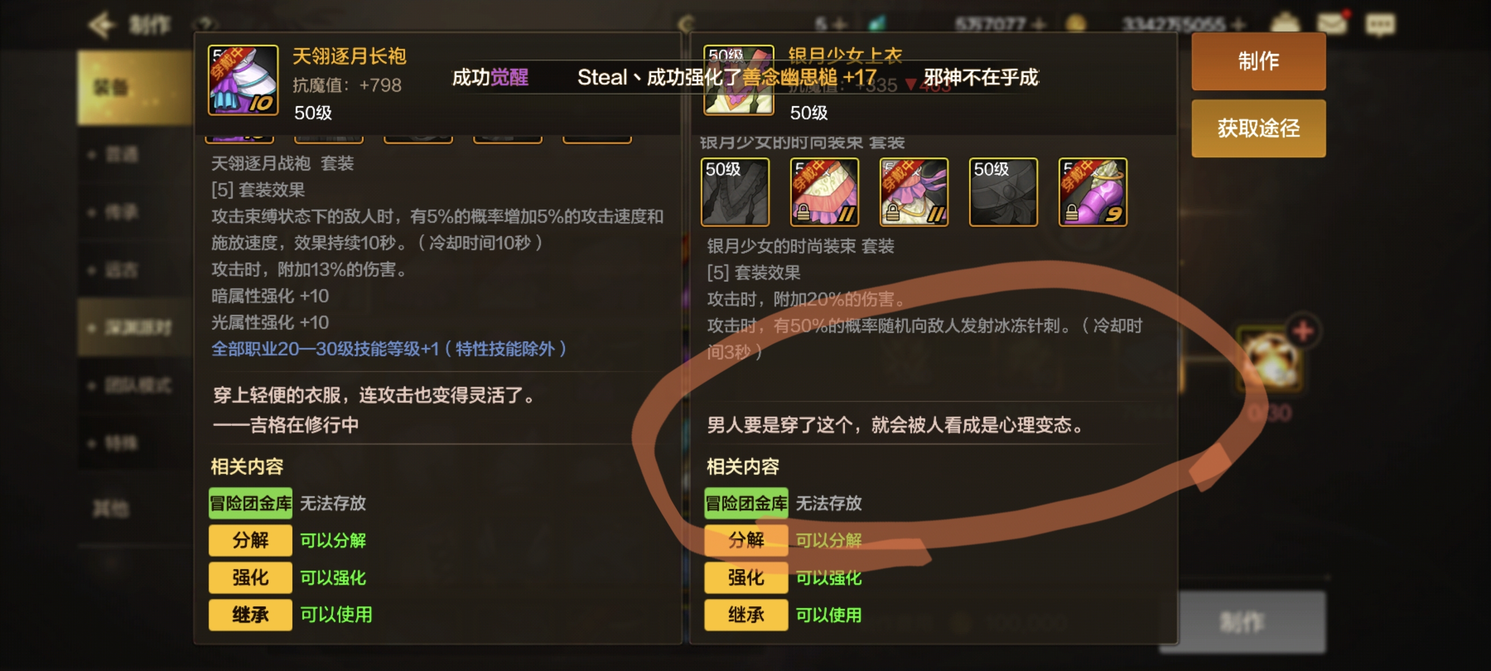Click the blue skill level bonus text

pyautogui.click(x=389, y=349)
